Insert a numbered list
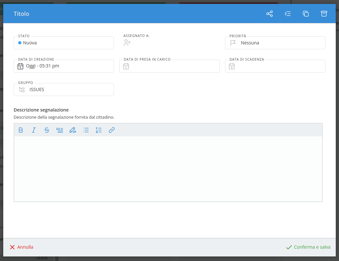This screenshot has width=339, height=261. click(x=99, y=130)
